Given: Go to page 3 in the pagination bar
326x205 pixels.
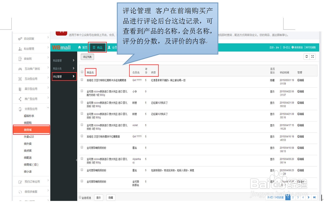Looking at the screenshot, I should [298, 197].
